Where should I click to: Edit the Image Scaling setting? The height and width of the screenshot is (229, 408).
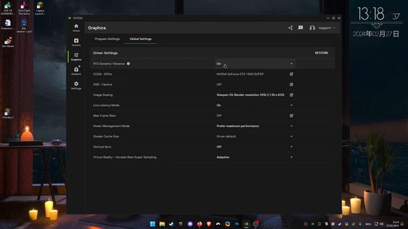(x=291, y=95)
